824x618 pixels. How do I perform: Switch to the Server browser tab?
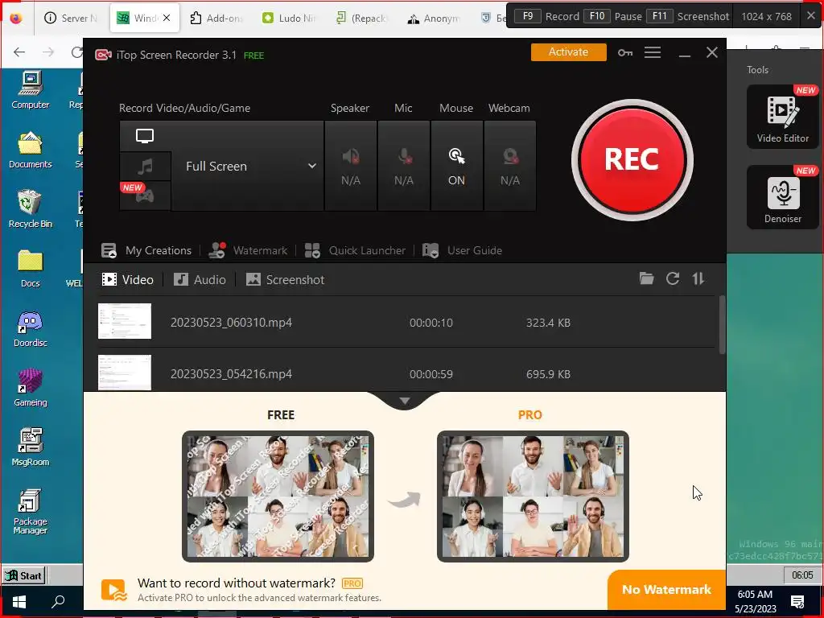72,18
